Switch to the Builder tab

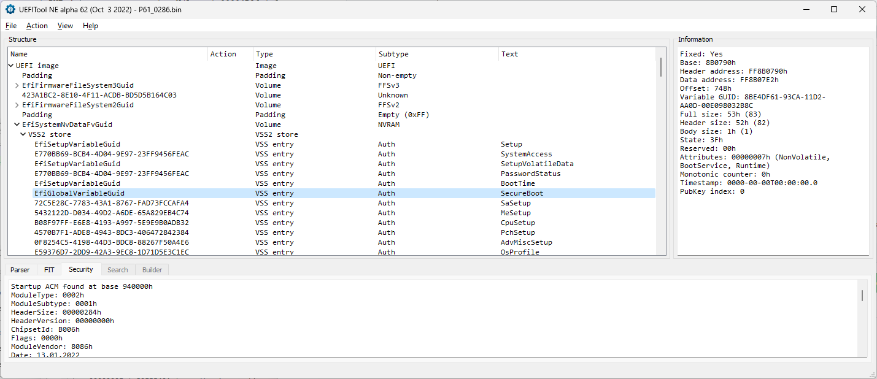[x=152, y=269]
